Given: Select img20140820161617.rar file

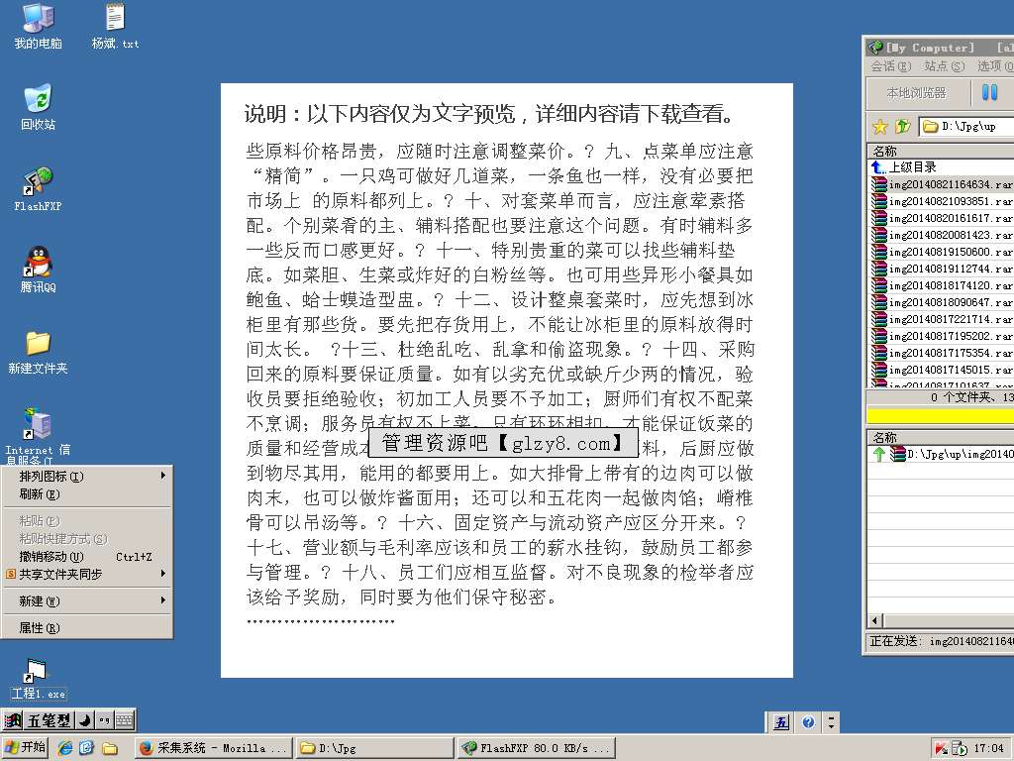Looking at the screenshot, I should click(941, 218).
